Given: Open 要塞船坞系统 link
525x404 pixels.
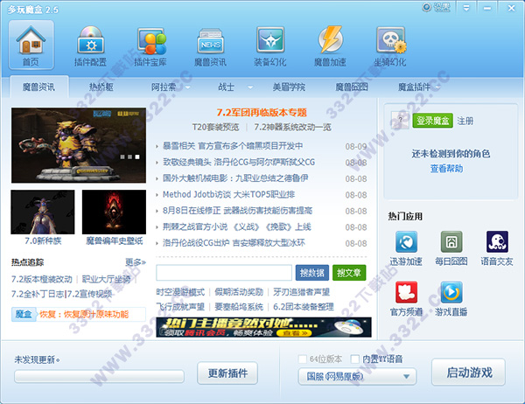Looking at the screenshot, I should point(239,307).
